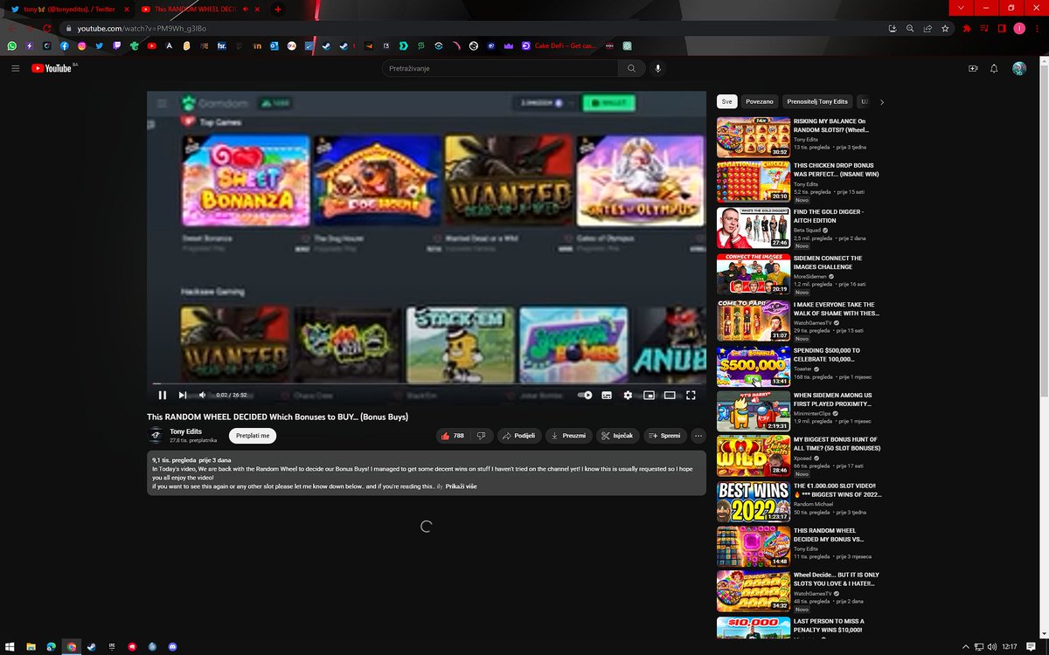Go to YouTube home logo
Viewport: 1049px width, 655px height.
pyautogui.click(x=53, y=68)
